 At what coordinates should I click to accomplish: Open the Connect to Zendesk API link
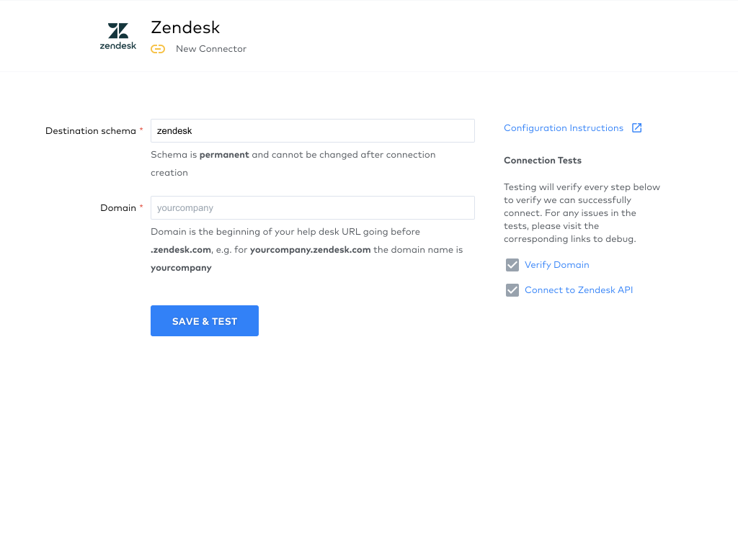point(579,289)
